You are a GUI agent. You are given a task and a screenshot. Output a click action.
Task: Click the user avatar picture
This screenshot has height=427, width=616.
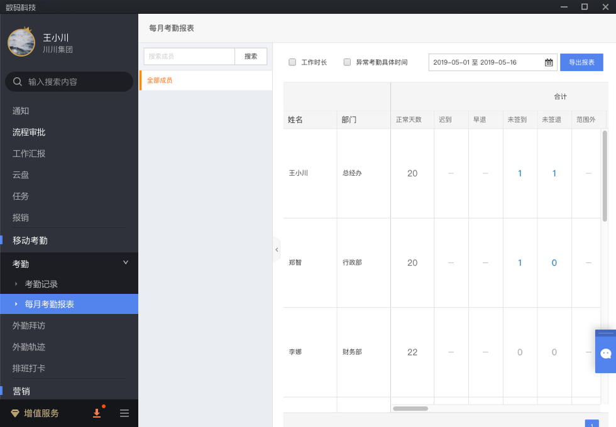(x=21, y=43)
